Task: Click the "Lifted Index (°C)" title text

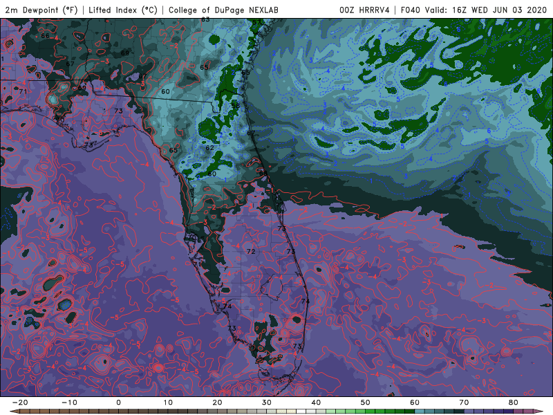Action: [x=123, y=10]
